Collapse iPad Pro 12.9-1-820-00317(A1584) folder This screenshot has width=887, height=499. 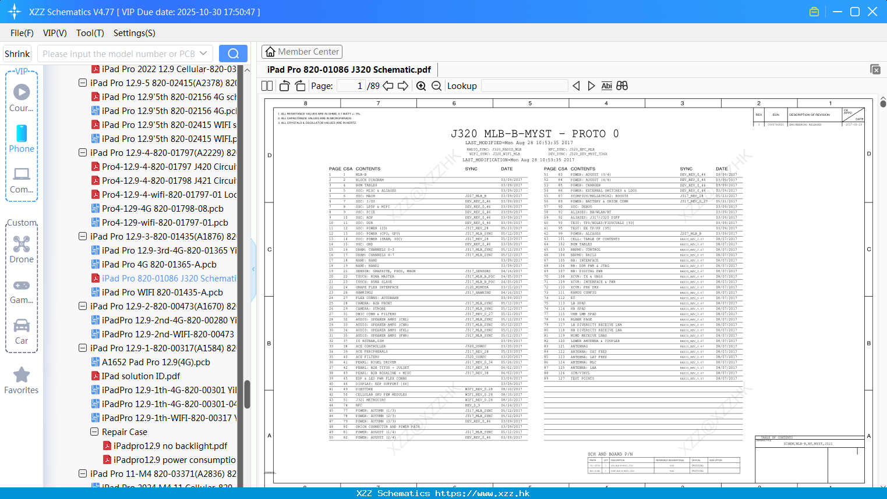83,348
